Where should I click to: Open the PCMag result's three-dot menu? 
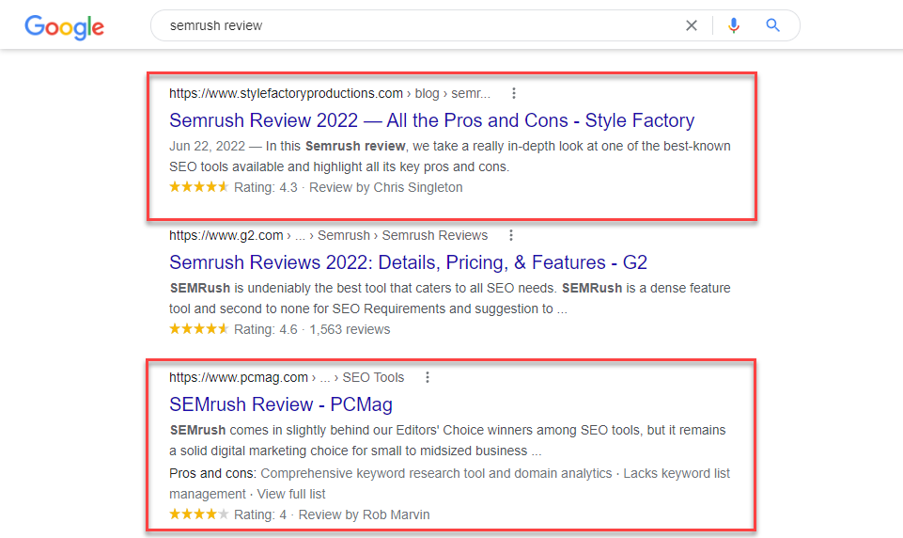click(428, 377)
